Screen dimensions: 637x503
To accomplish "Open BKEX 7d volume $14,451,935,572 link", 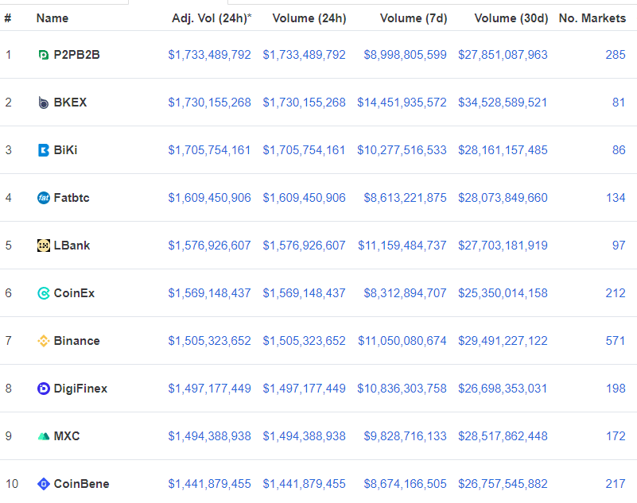I will [x=402, y=103].
